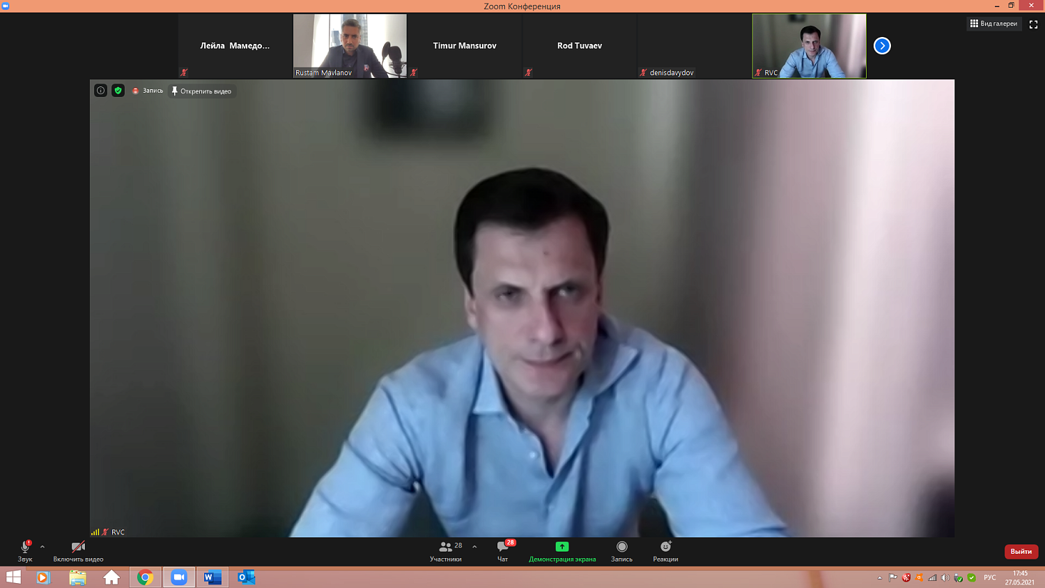Open the Chat panel
1045x588 pixels.
point(503,550)
